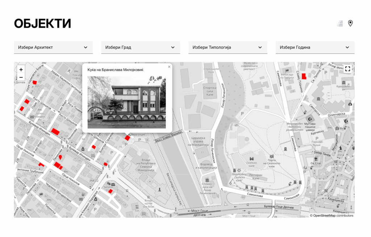Select the red marker near Славеј Планина
This screenshot has width=371, height=237.
(x=304, y=76)
